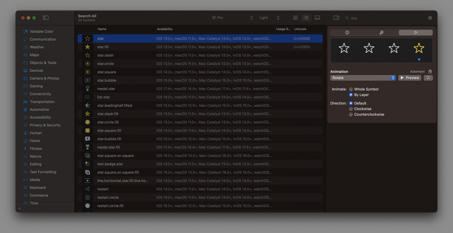
Task: Select the star.slash symbol row
Action: pyautogui.click(x=105, y=55)
